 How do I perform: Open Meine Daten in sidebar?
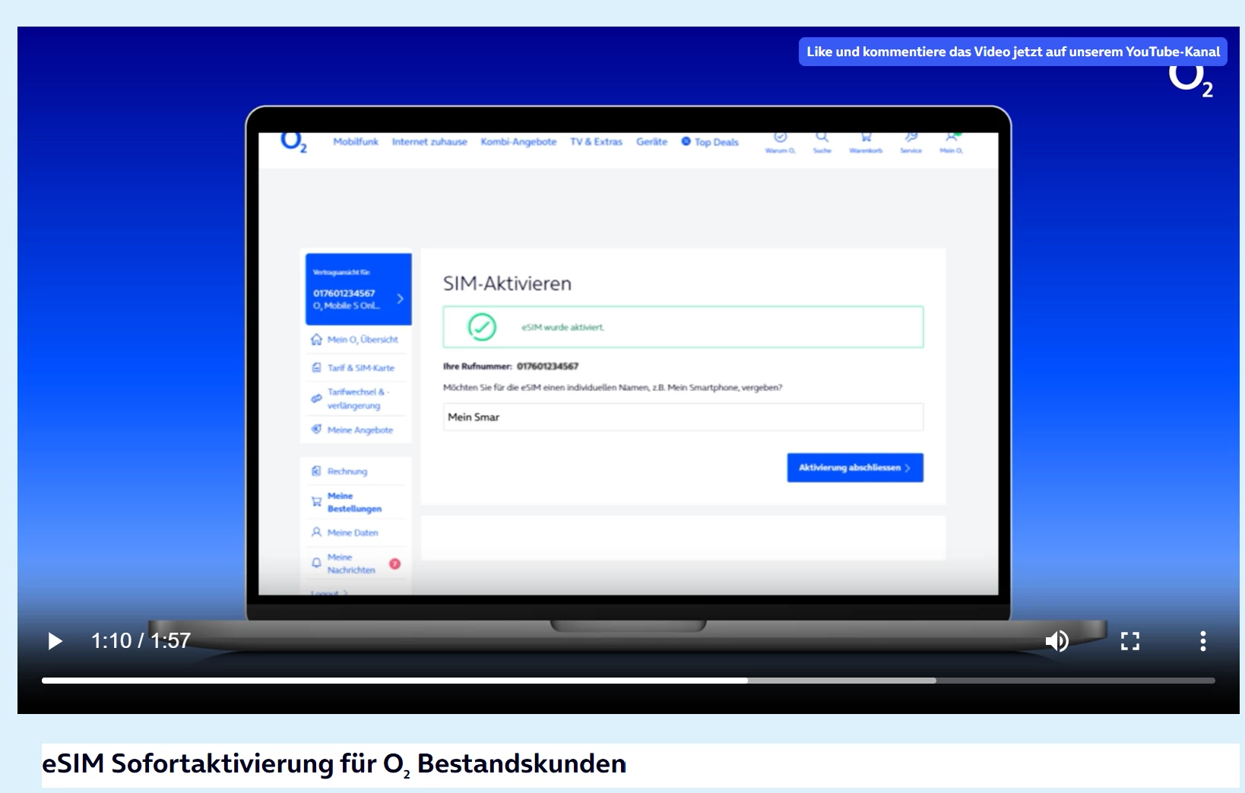[x=353, y=532]
